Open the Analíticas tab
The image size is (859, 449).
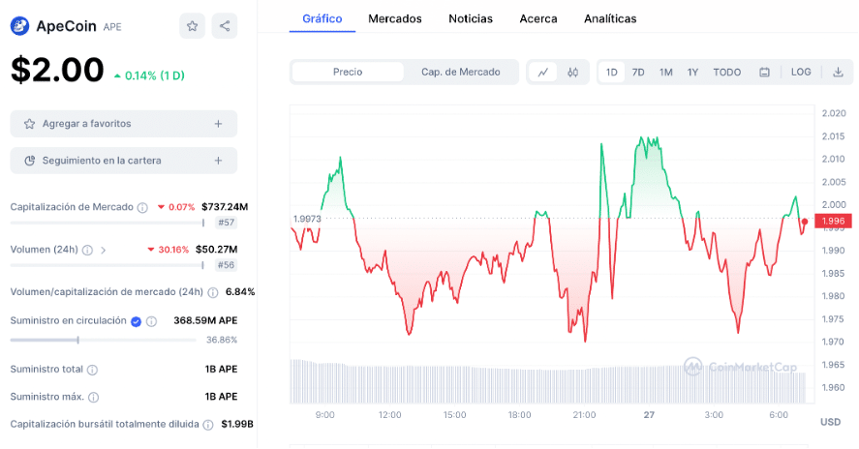(610, 18)
